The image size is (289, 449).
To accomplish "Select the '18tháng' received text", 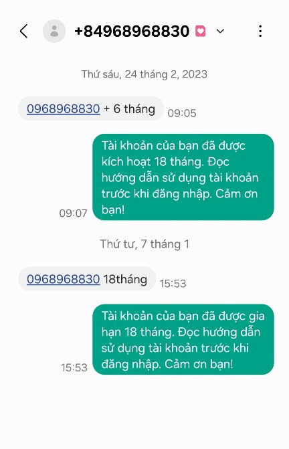I will point(125,279).
